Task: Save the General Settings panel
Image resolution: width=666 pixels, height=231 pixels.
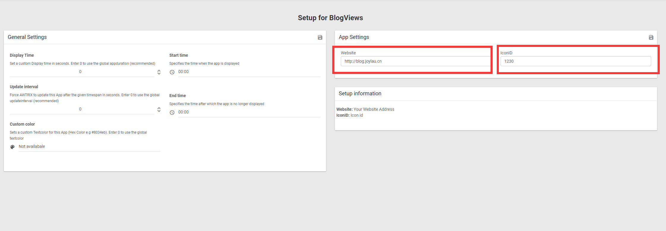Action: (x=320, y=37)
